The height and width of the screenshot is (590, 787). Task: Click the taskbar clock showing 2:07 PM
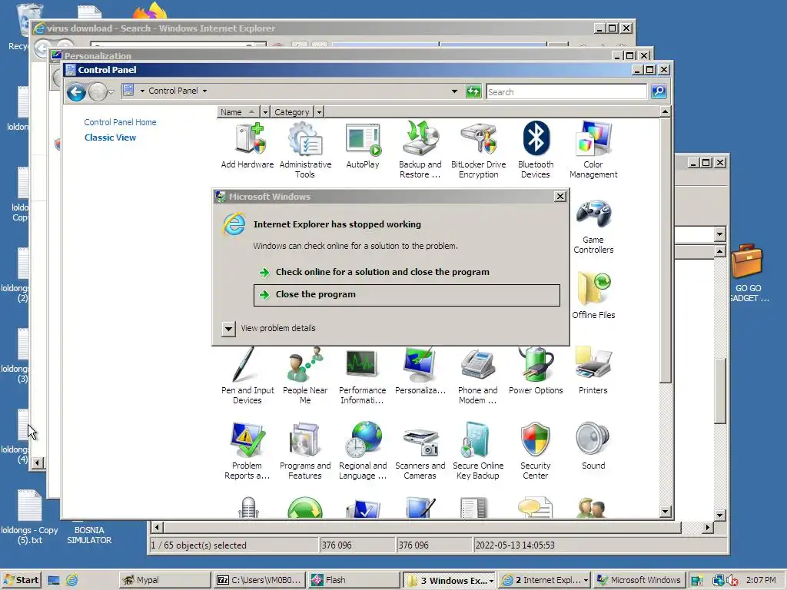pos(761,580)
